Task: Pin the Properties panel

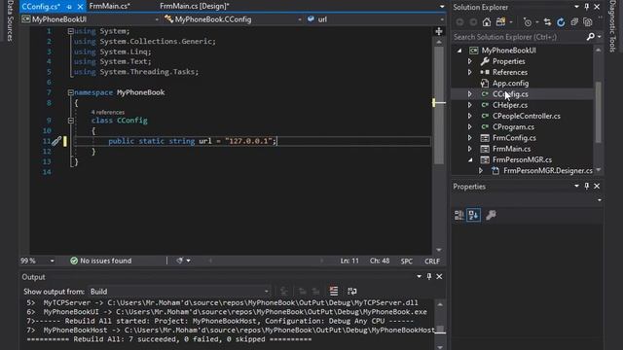Action: coord(587,186)
